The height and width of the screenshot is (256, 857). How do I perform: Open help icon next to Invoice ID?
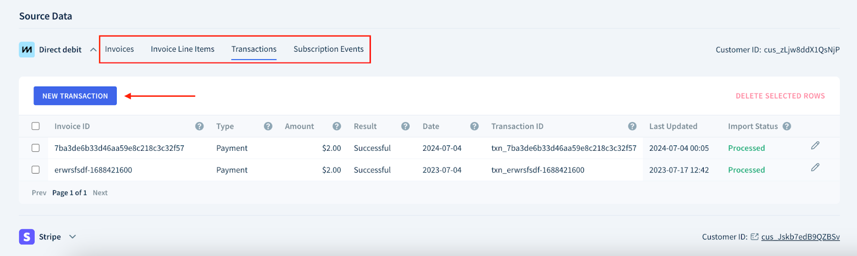[199, 126]
